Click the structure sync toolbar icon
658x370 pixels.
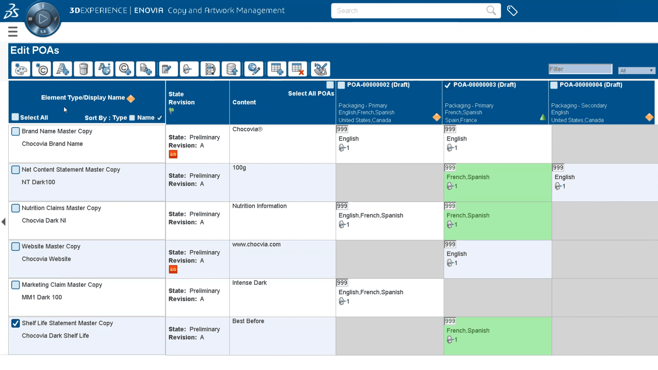click(x=210, y=69)
